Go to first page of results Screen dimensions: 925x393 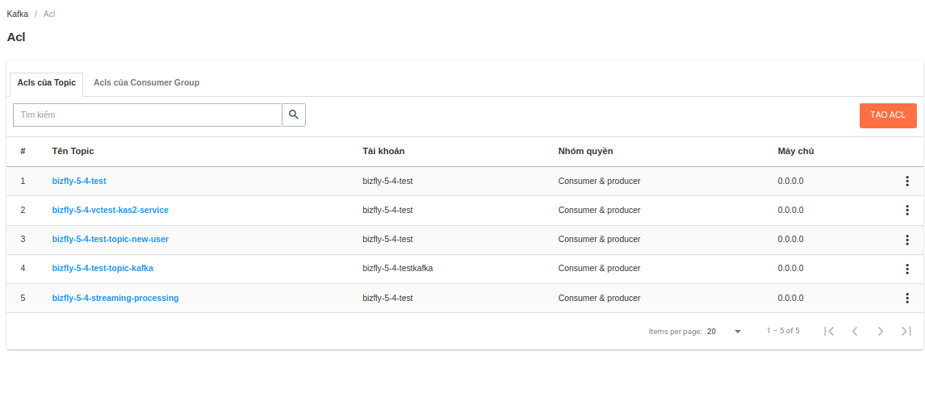(x=829, y=331)
